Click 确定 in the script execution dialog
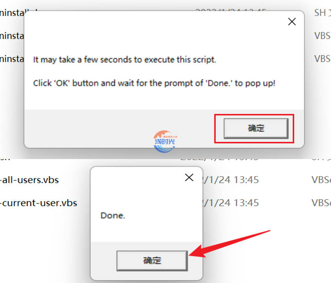Screen dimensions: 331x283 point(256,128)
